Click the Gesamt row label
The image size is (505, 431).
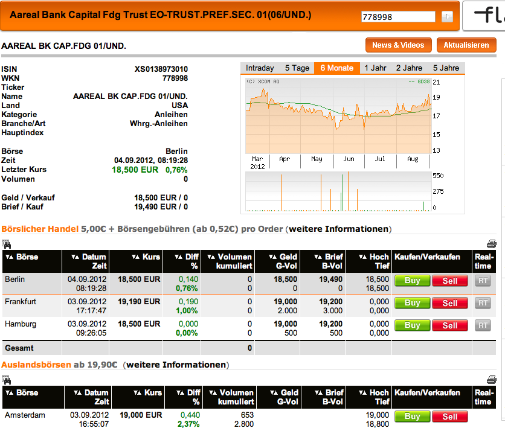pos(19,348)
